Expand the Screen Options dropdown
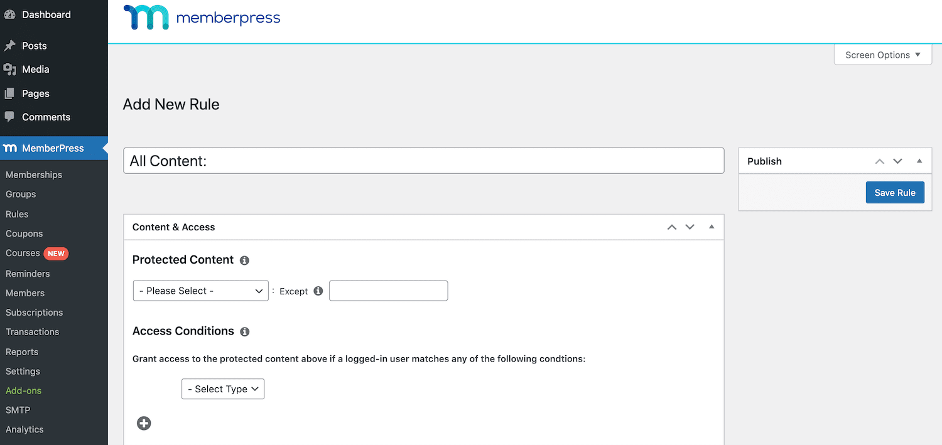The width and height of the screenshot is (942, 445). click(x=883, y=55)
